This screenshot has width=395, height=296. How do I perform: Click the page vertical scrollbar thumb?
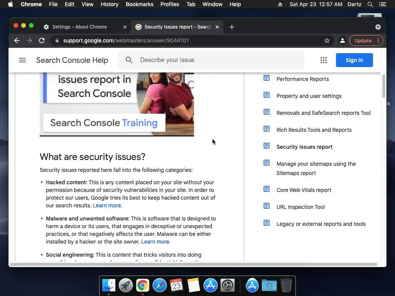click(x=384, y=86)
